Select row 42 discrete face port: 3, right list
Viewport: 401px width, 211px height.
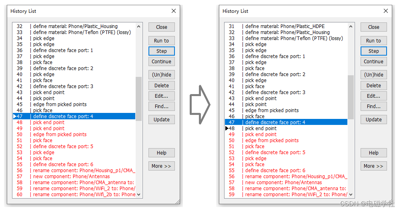286,92
